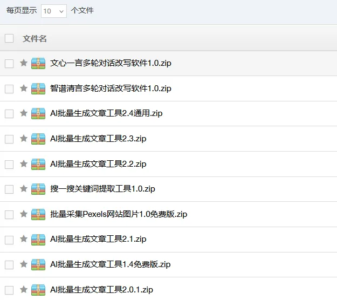The height and width of the screenshot is (300, 337).
Task: Star AI批量生成文章工具2.1.zip as favorite
Action: [x=24, y=238]
